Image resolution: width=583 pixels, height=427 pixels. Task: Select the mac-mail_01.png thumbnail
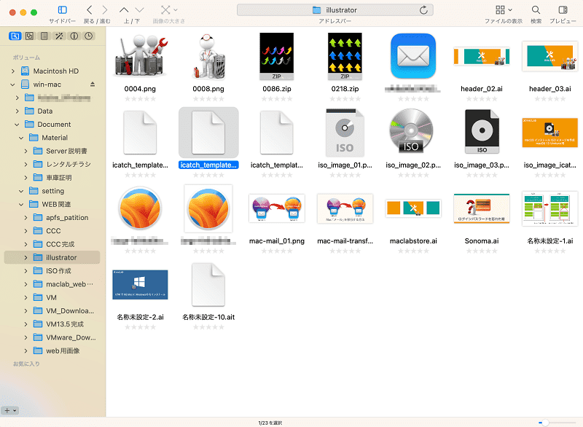coord(277,208)
